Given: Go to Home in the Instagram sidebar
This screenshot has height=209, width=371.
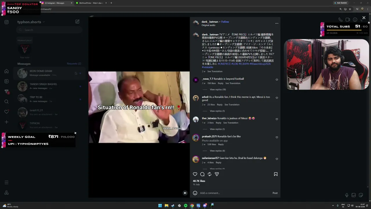Looking at the screenshot, I should (6, 71).
